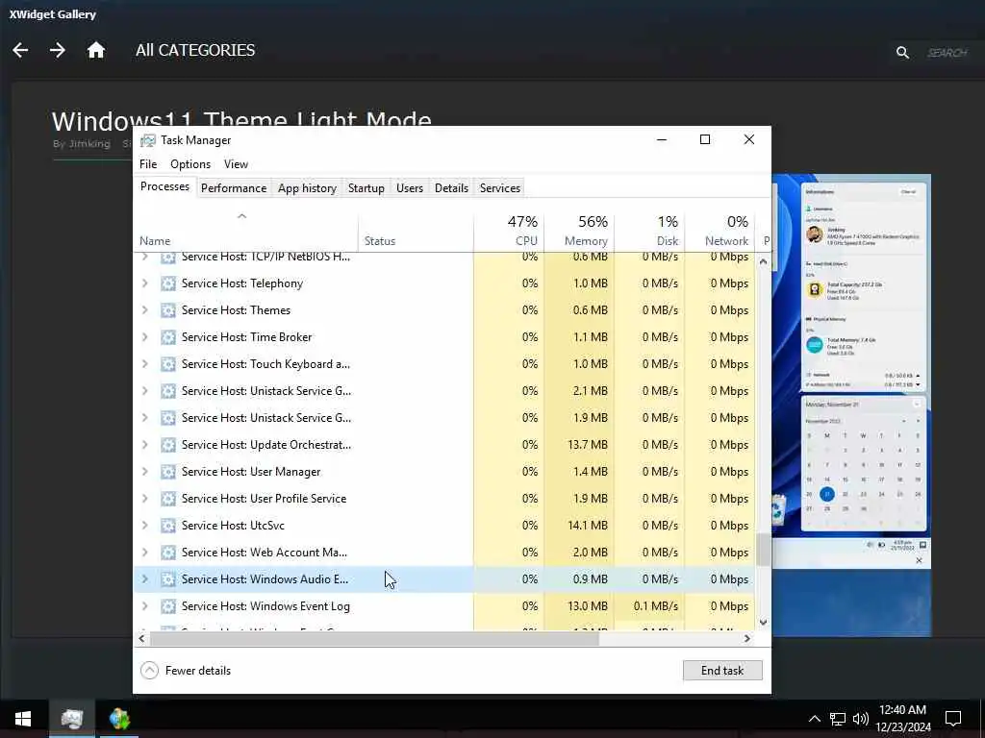
Task: Switch to the App history tab
Action: tap(307, 188)
